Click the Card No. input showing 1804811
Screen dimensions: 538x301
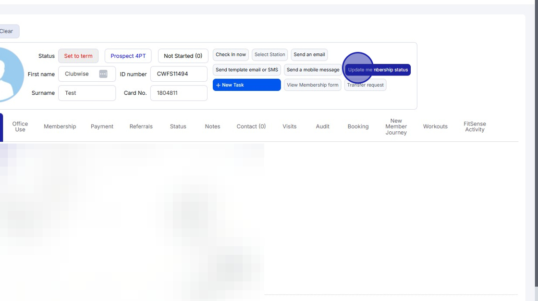[x=179, y=93]
